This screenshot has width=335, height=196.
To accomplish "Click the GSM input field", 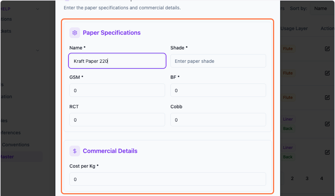I will click(x=117, y=90).
